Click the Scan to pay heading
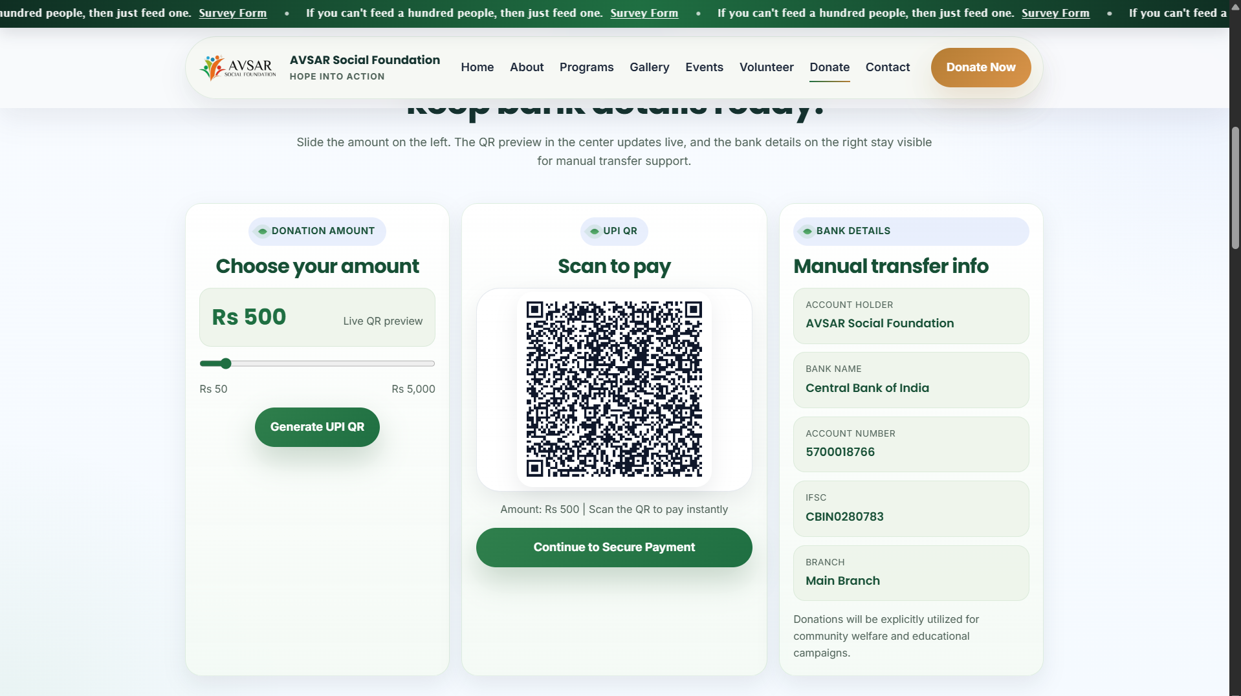1241x696 pixels. tap(614, 266)
